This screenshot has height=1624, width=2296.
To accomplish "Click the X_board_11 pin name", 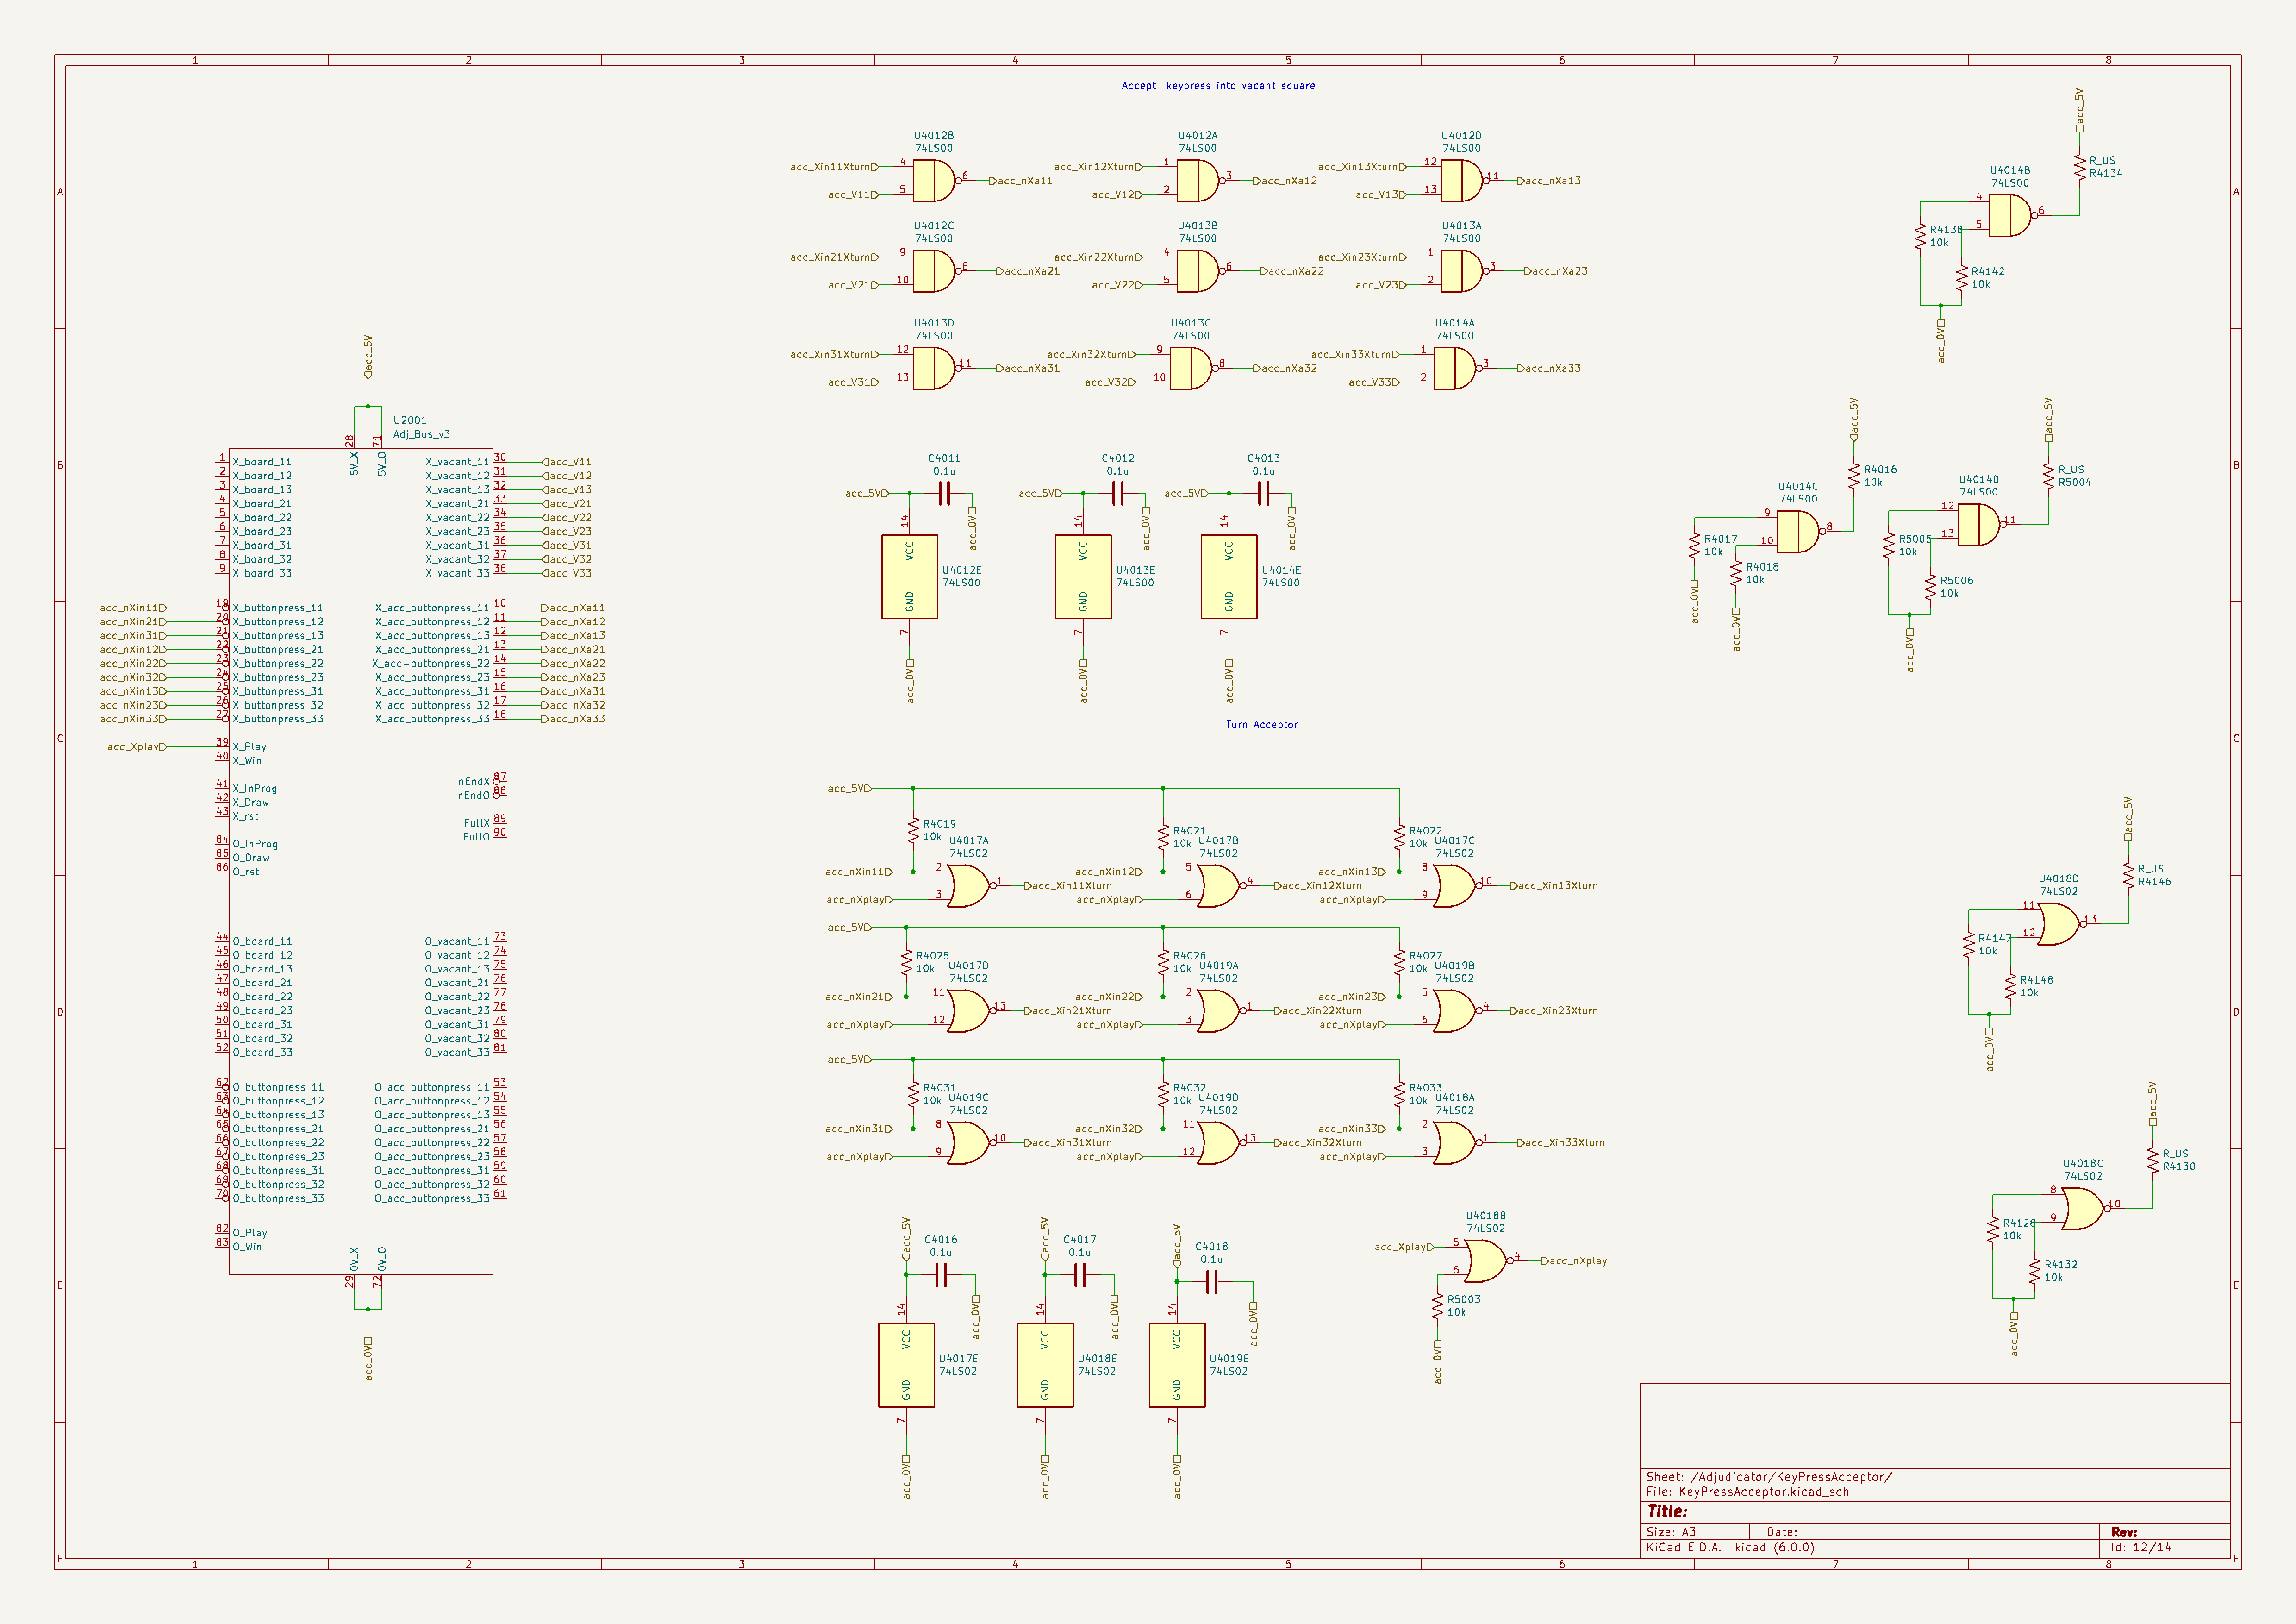I will (x=262, y=462).
